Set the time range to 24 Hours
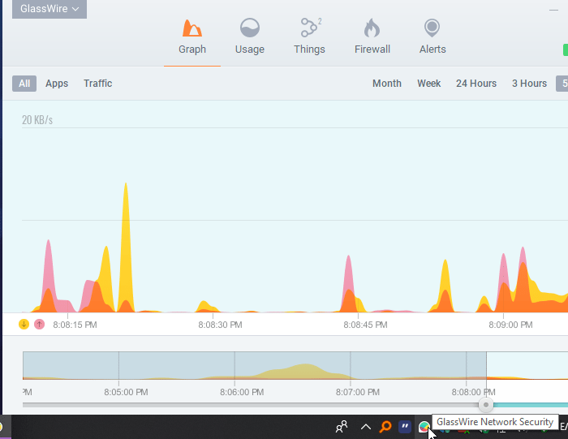Screen dimensions: 568x439 (476, 84)
